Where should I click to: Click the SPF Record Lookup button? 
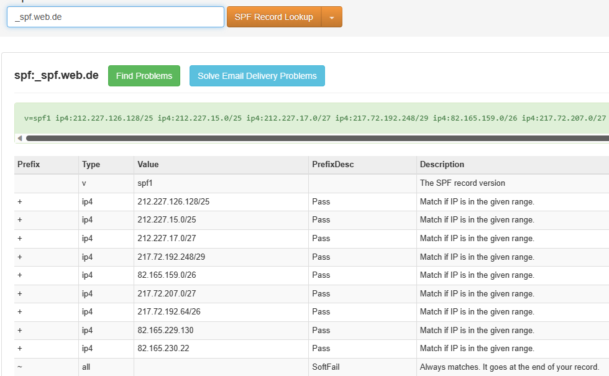point(274,17)
